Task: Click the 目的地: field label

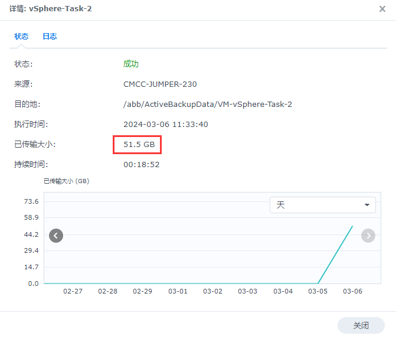Action: (x=27, y=104)
